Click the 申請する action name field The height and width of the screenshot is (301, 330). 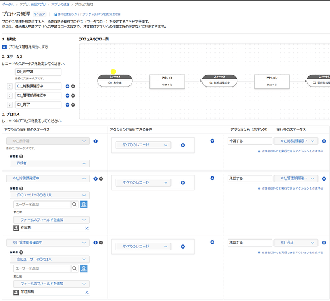pyautogui.click(x=249, y=141)
